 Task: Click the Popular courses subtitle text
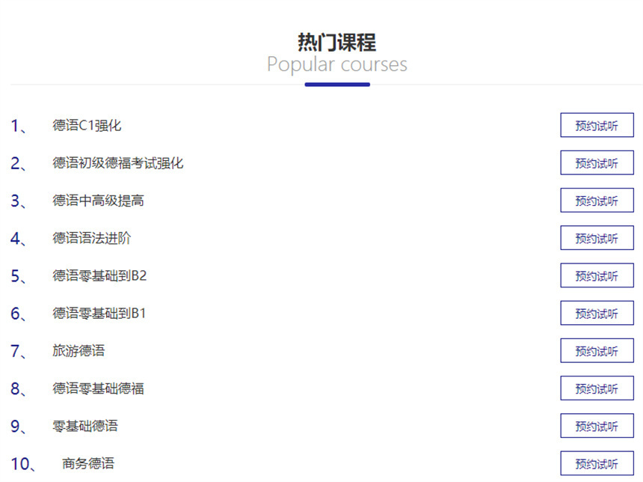[x=337, y=64]
